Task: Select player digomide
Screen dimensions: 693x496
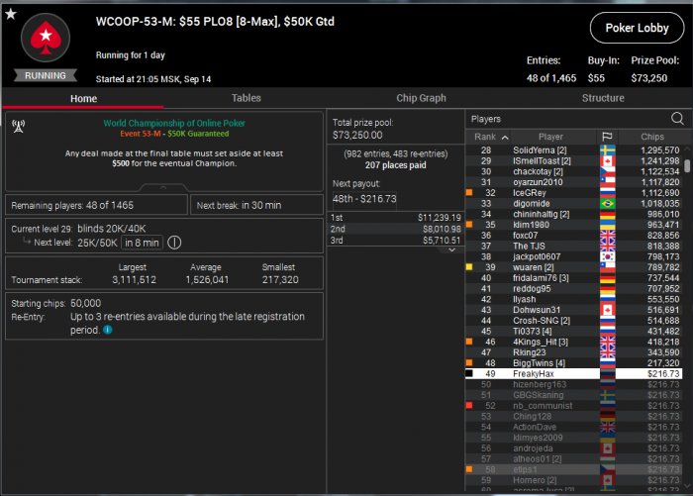Action: pos(573,203)
